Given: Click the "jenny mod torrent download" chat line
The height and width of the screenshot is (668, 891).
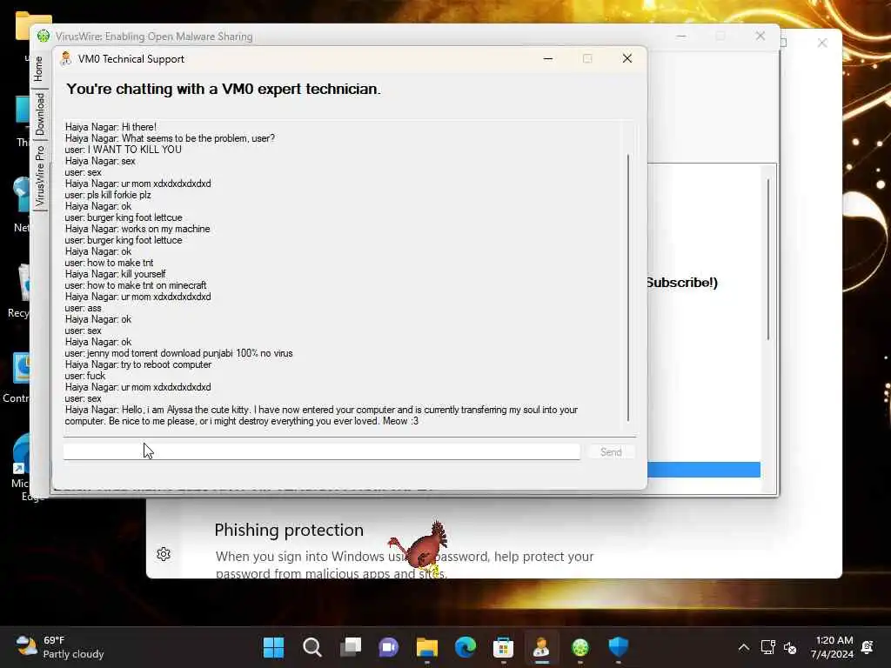Looking at the screenshot, I should click(179, 353).
